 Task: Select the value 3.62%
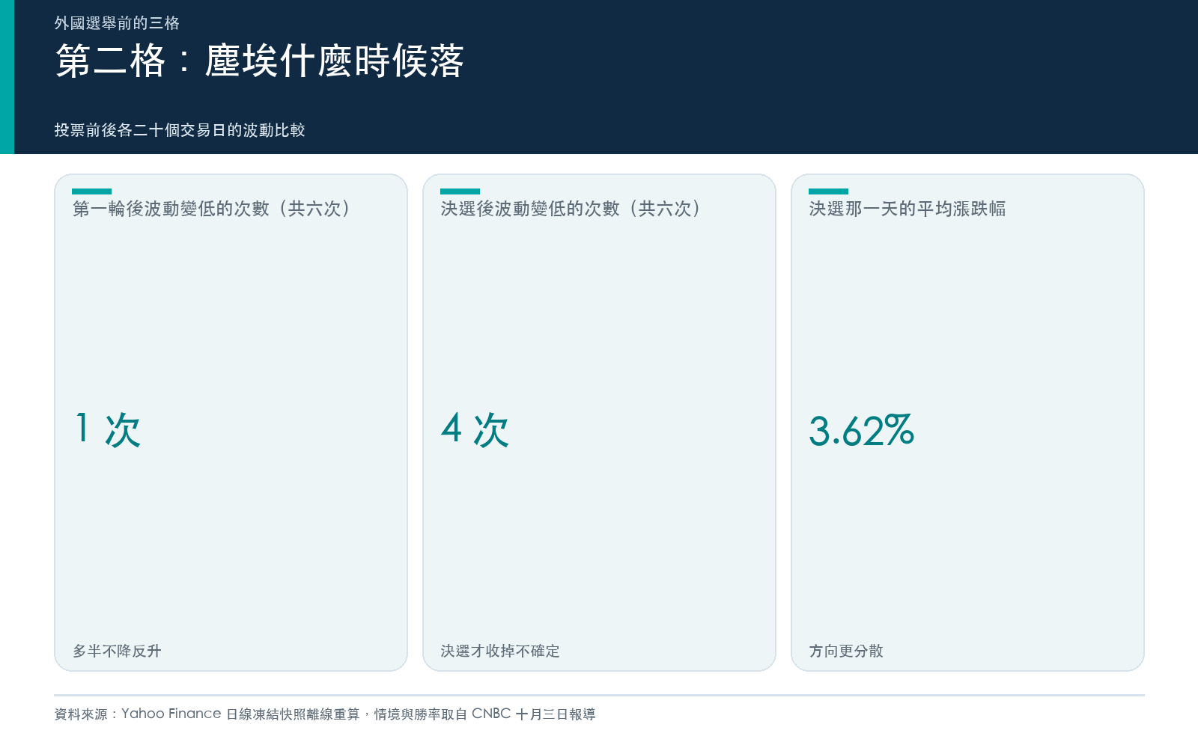pos(862,431)
